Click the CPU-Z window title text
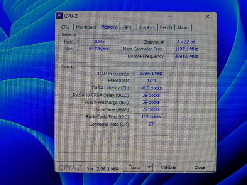The height and width of the screenshot is (185, 247). coord(71,16)
